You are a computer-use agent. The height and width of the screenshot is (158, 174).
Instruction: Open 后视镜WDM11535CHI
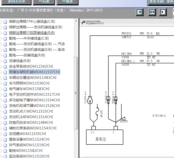(28, 134)
